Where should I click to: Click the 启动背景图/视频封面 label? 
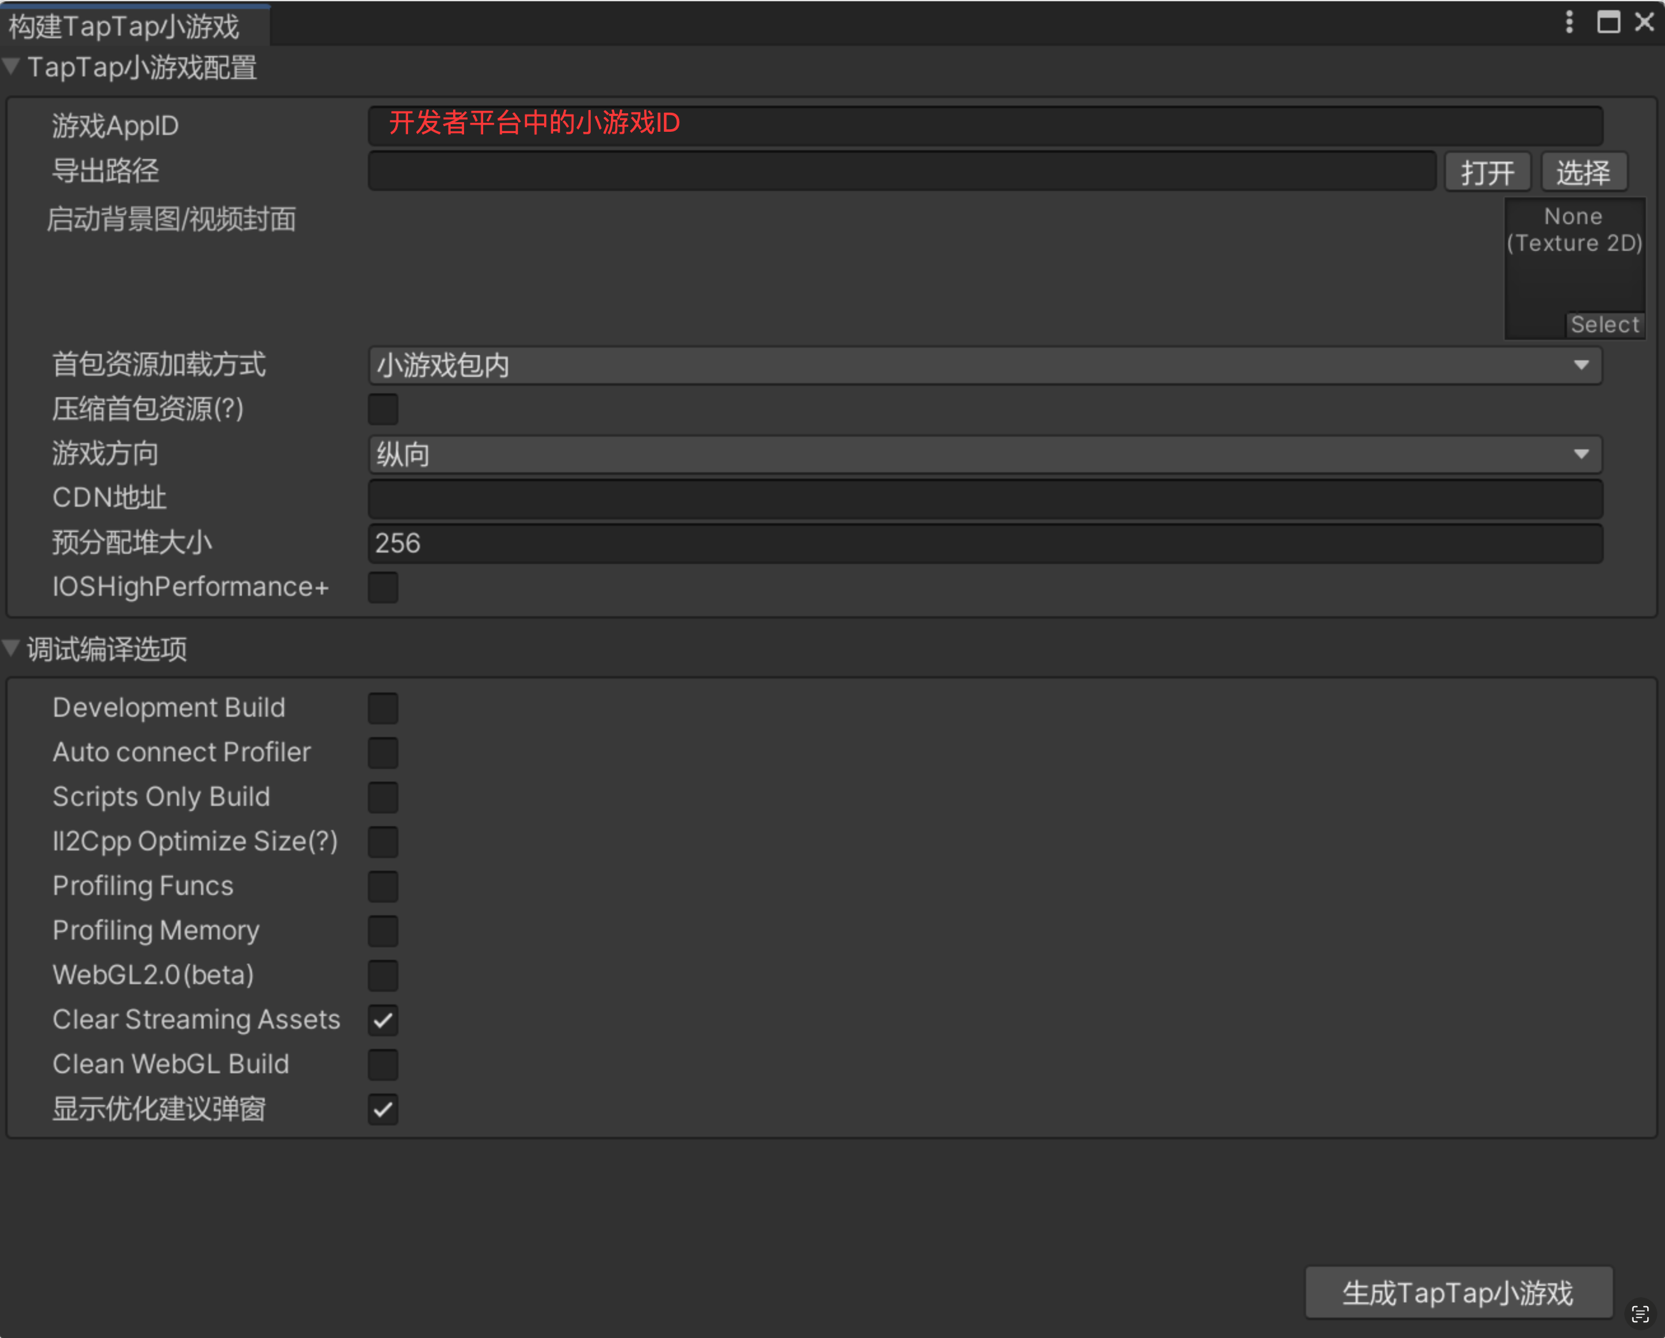pos(171,220)
